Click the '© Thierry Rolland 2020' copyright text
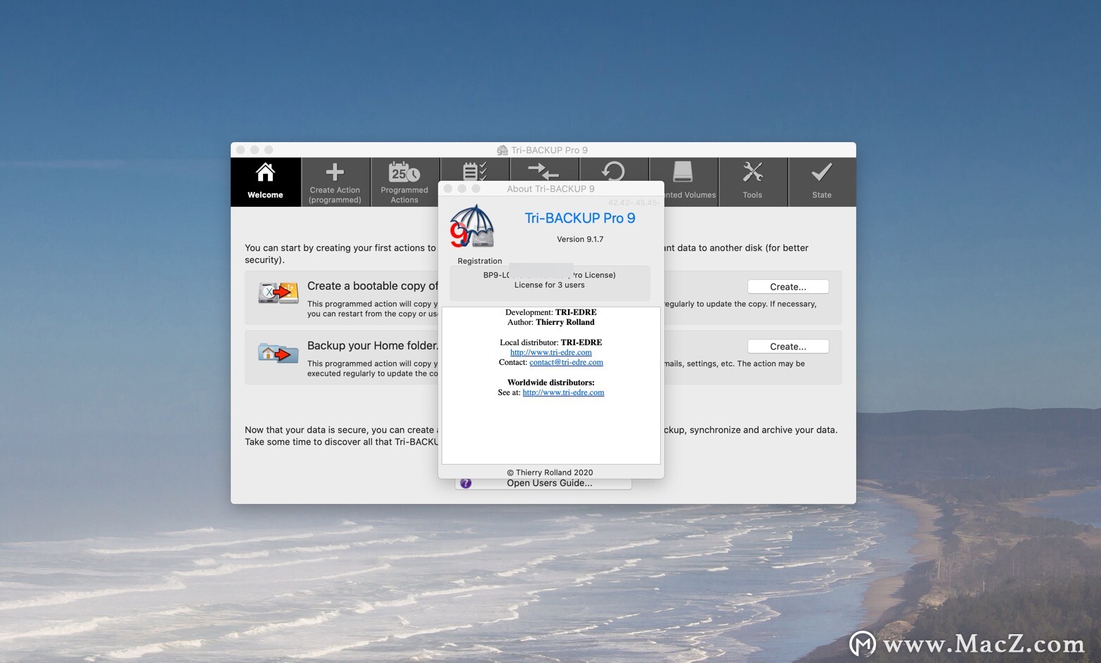 pyautogui.click(x=550, y=472)
